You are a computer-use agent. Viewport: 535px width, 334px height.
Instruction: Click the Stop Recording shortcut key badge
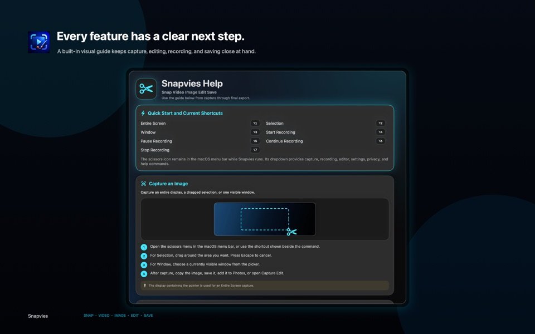(255, 150)
